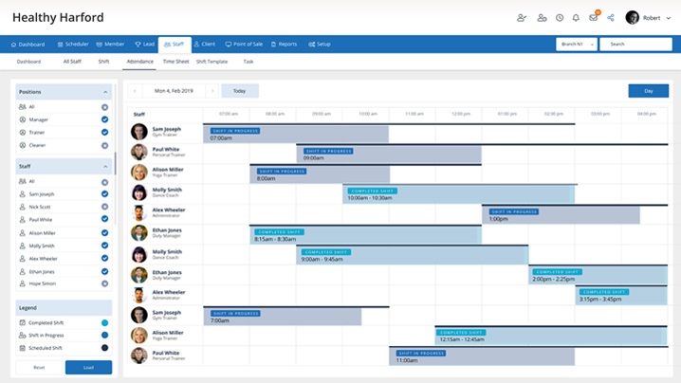Viewport: 681px width, 383px height.
Task: Click the Shift in Progress person icon in legend
Action: pyautogui.click(x=23, y=336)
